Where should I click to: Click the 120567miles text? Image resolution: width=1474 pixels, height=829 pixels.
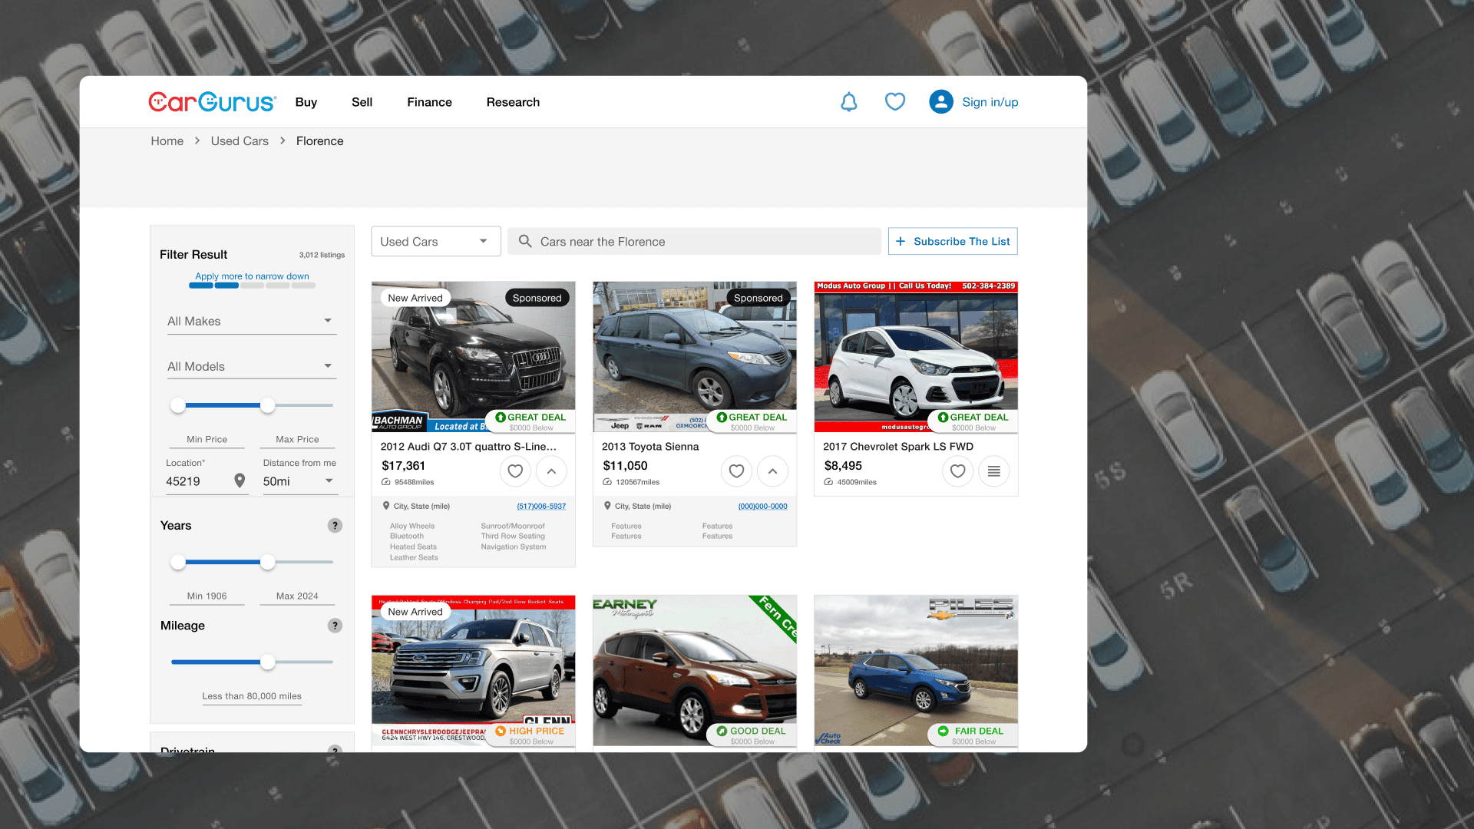point(637,483)
